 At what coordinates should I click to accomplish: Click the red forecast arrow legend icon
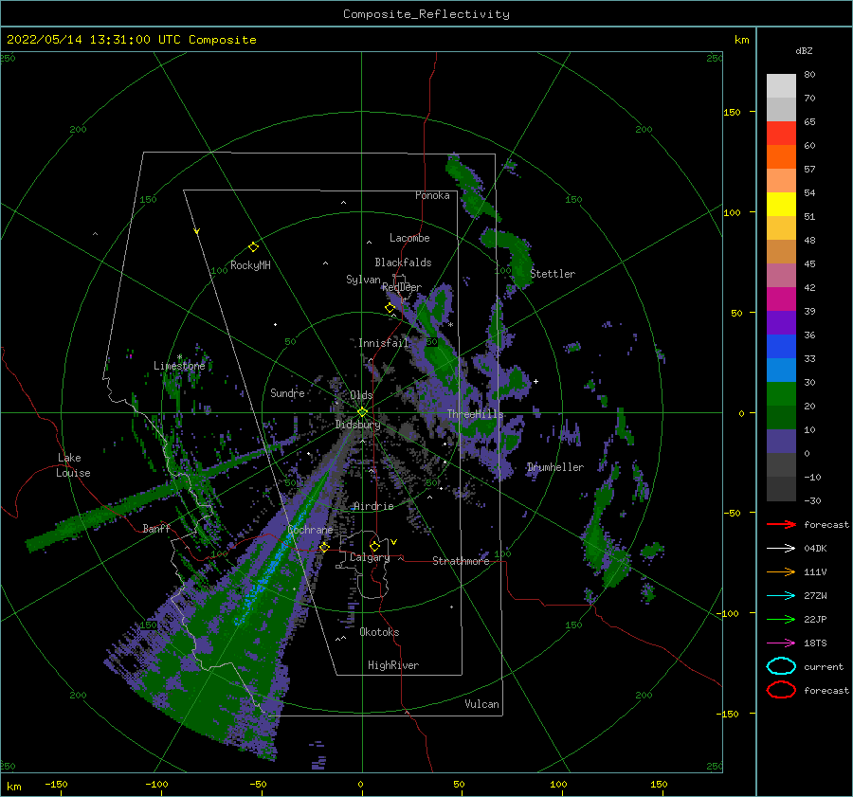click(781, 524)
